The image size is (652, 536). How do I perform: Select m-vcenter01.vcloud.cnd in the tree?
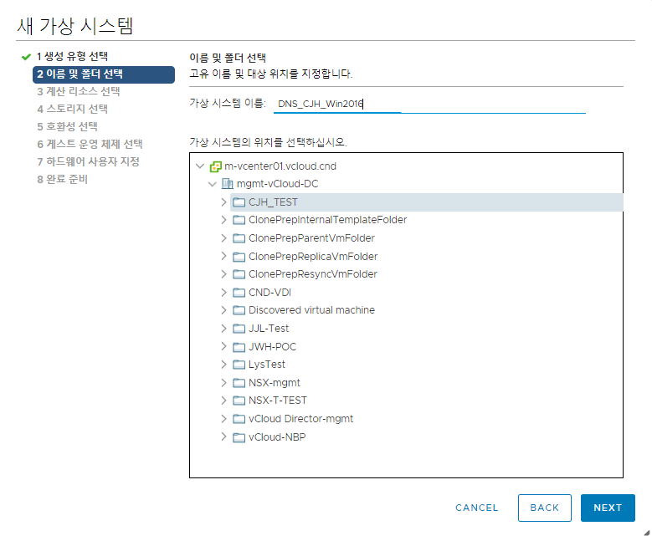pos(280,166)
